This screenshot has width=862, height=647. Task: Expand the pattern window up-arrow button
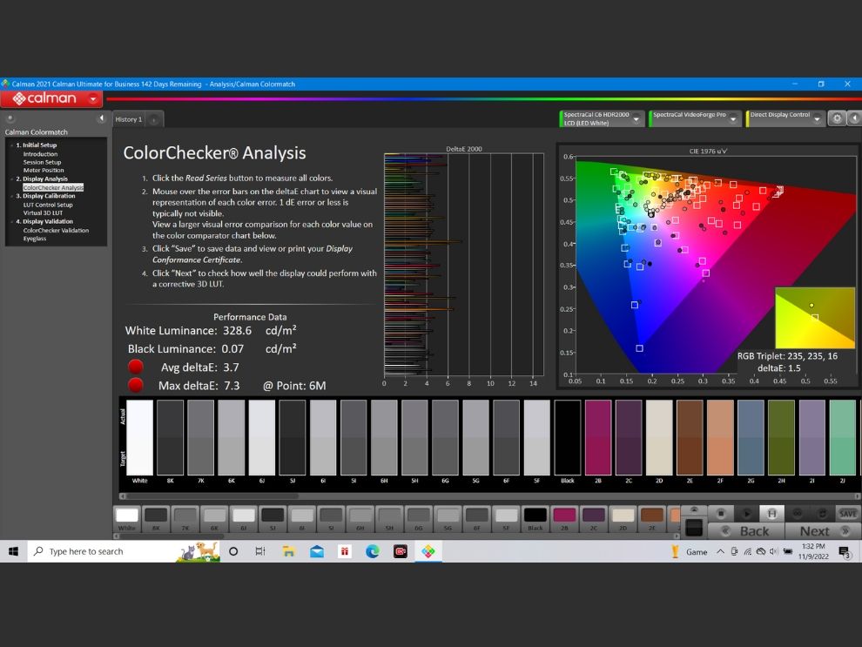[694, 509]
